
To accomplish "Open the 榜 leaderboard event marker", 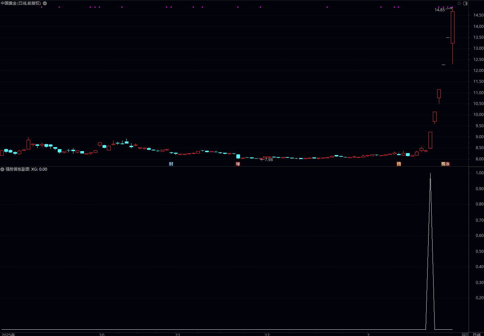I will click(443, 164).
